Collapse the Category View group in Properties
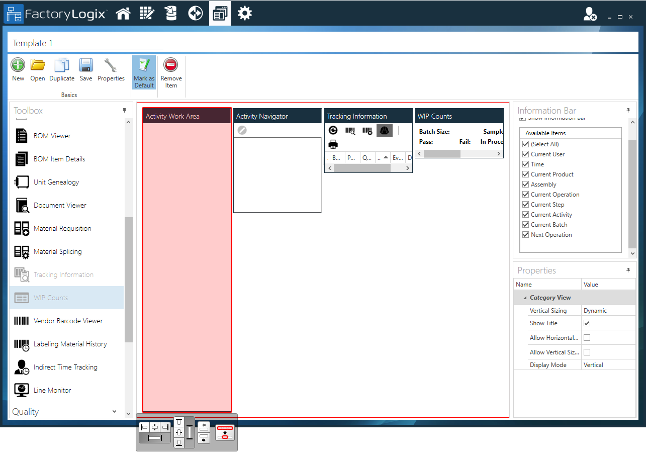This screenshot has height=460, width=646. [x=524, y=298]
